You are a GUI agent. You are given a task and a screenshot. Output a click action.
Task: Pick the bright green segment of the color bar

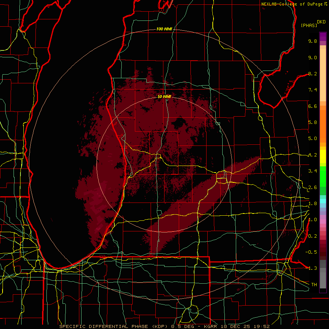[x=323, y=177]
